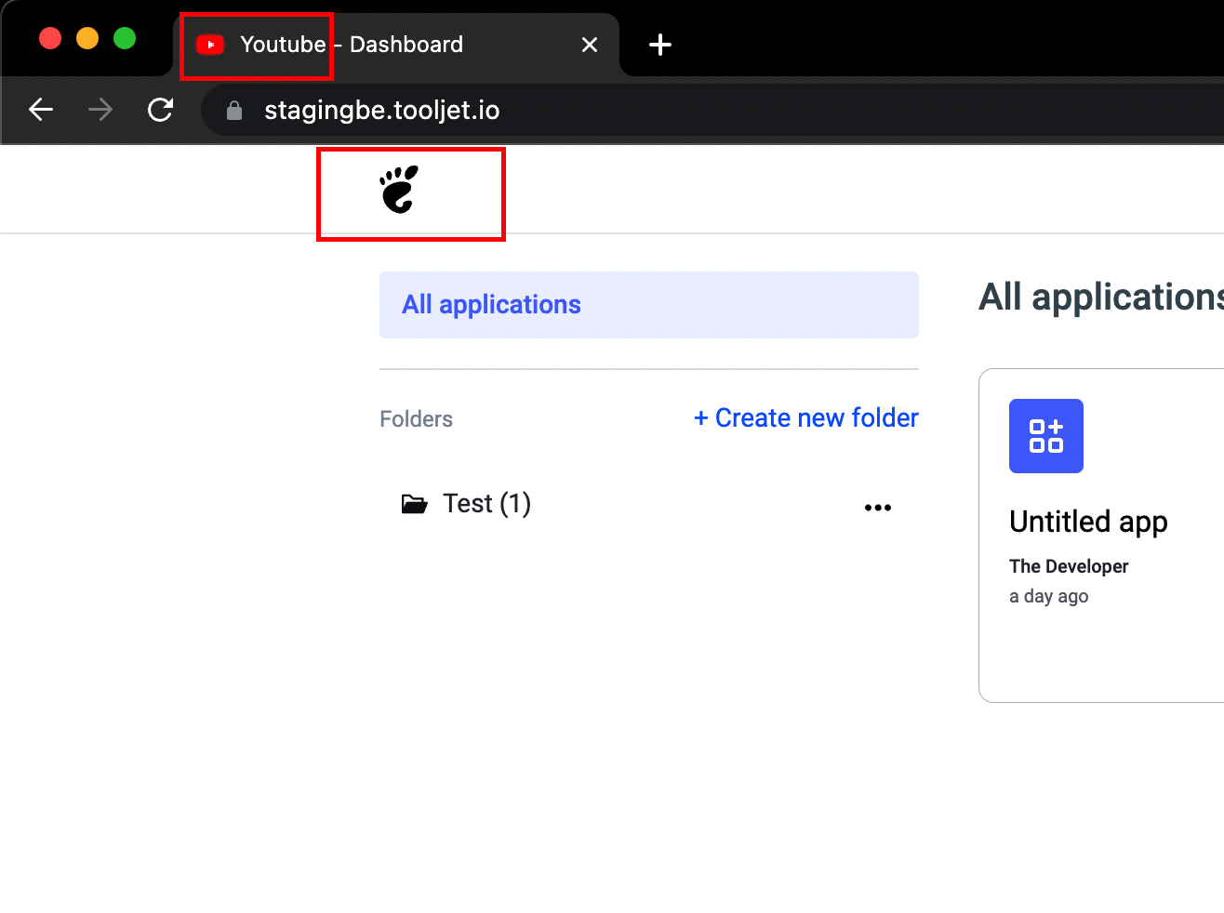The width and height of the screenshot is (1224, 913).
Task: Reload the page with the refresh icon
Action: point(161,110)
